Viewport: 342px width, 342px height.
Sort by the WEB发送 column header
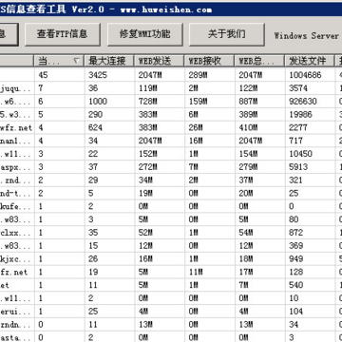(160, 61)
